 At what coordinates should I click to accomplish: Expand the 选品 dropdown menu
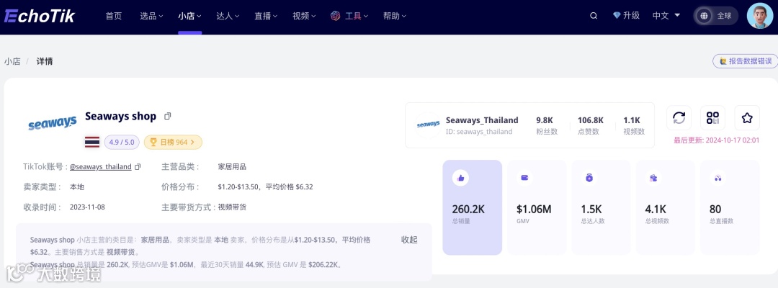tap(151, 16)
